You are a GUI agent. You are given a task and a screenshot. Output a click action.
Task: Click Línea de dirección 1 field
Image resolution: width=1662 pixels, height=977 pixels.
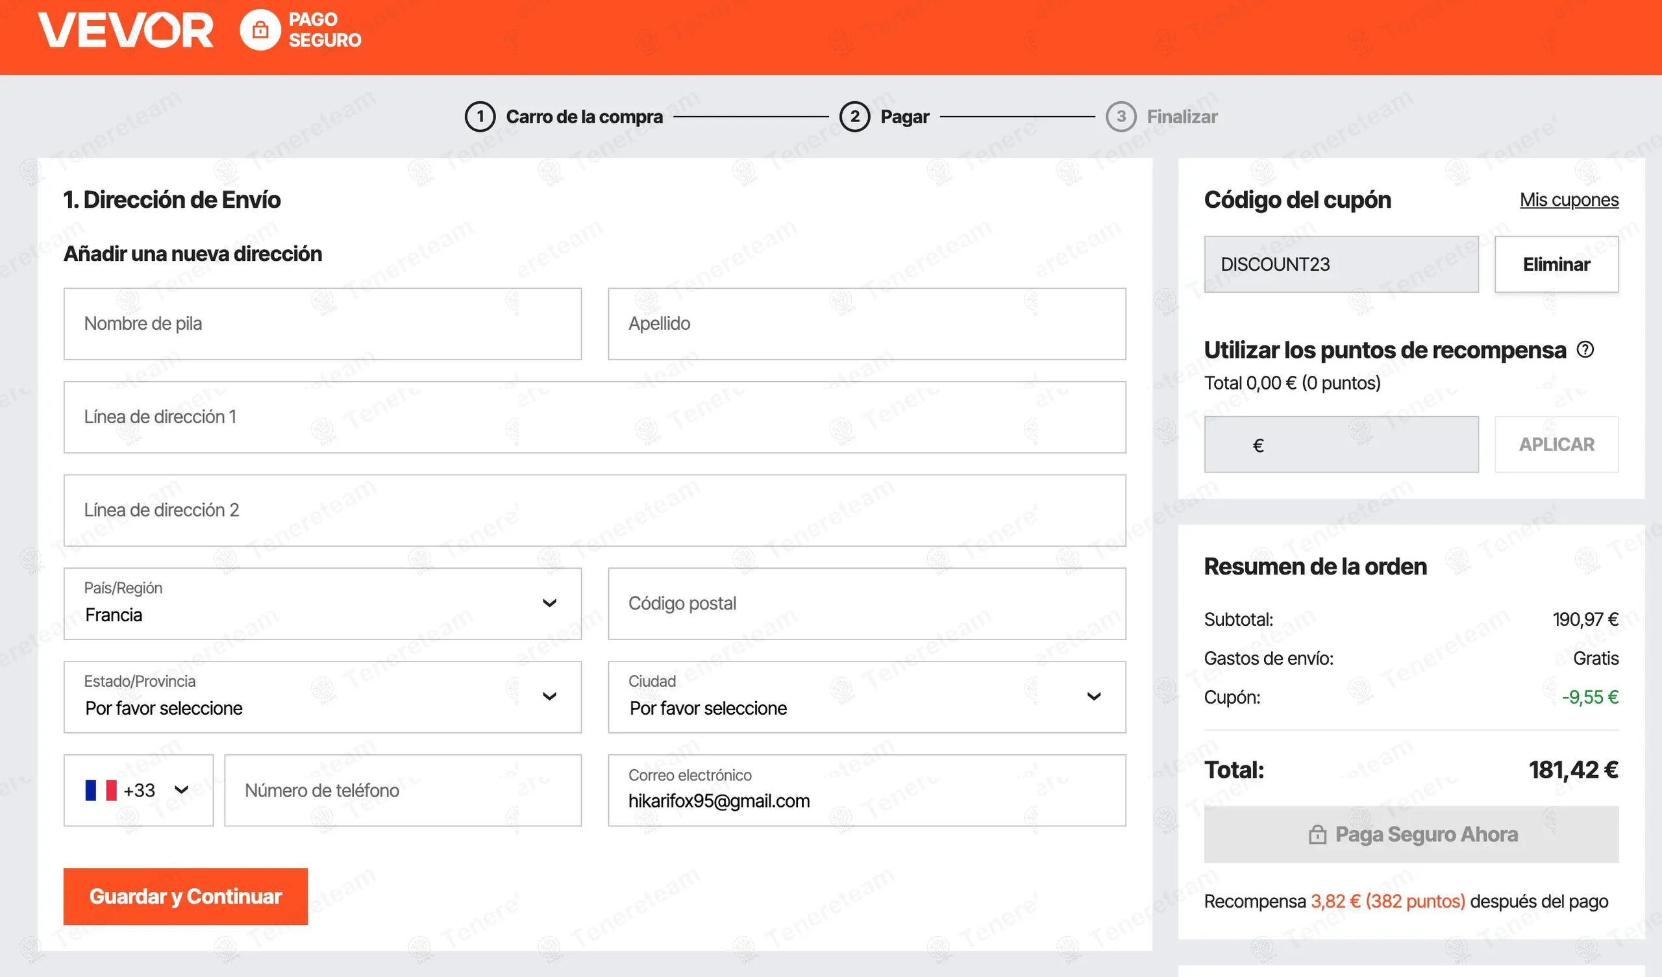click(595, 417)
